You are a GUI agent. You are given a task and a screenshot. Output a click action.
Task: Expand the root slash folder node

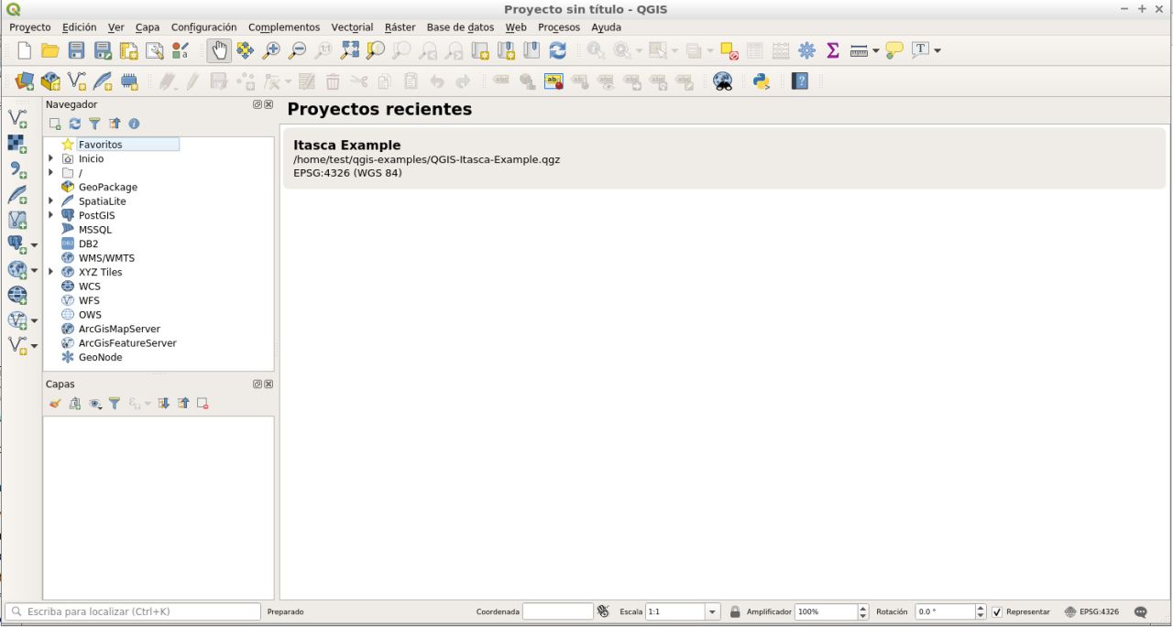pos(51,173)
